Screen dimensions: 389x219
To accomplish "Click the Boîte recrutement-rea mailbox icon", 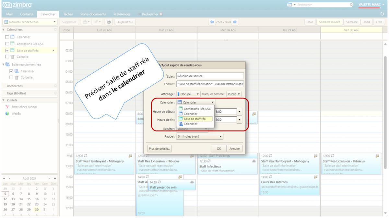I will [7, 64].
